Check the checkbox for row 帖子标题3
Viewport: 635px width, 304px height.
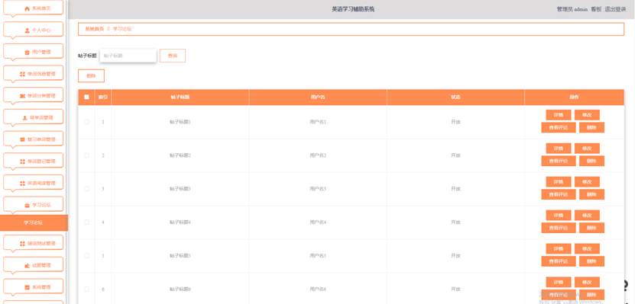[x=86, y=188]
